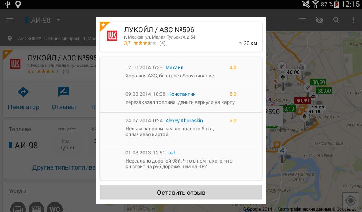
Task: Tap the WC service icon
Action: 55,208
